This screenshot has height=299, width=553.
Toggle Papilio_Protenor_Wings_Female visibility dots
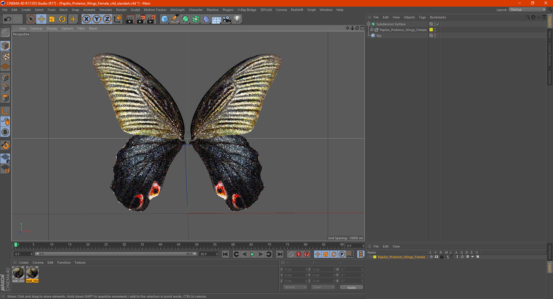[x=435, y=30]
